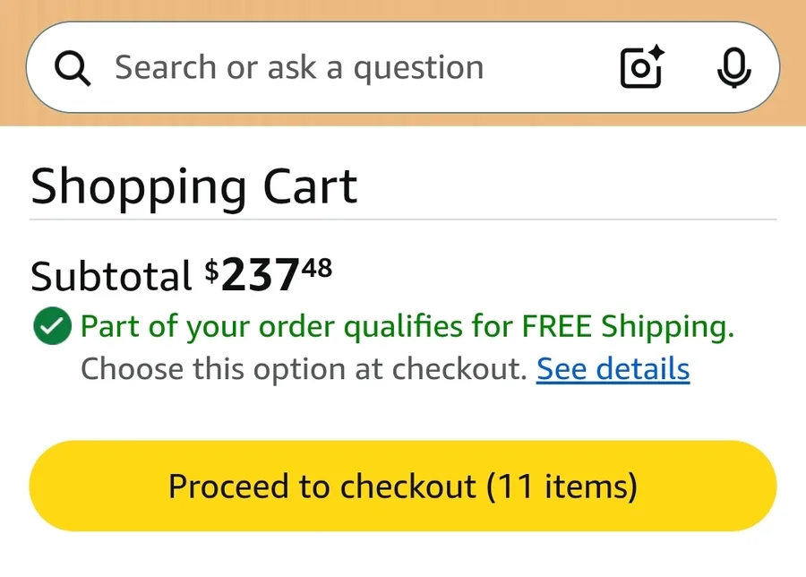
Task: Open camera lens visual search
Action: point(640,69)
